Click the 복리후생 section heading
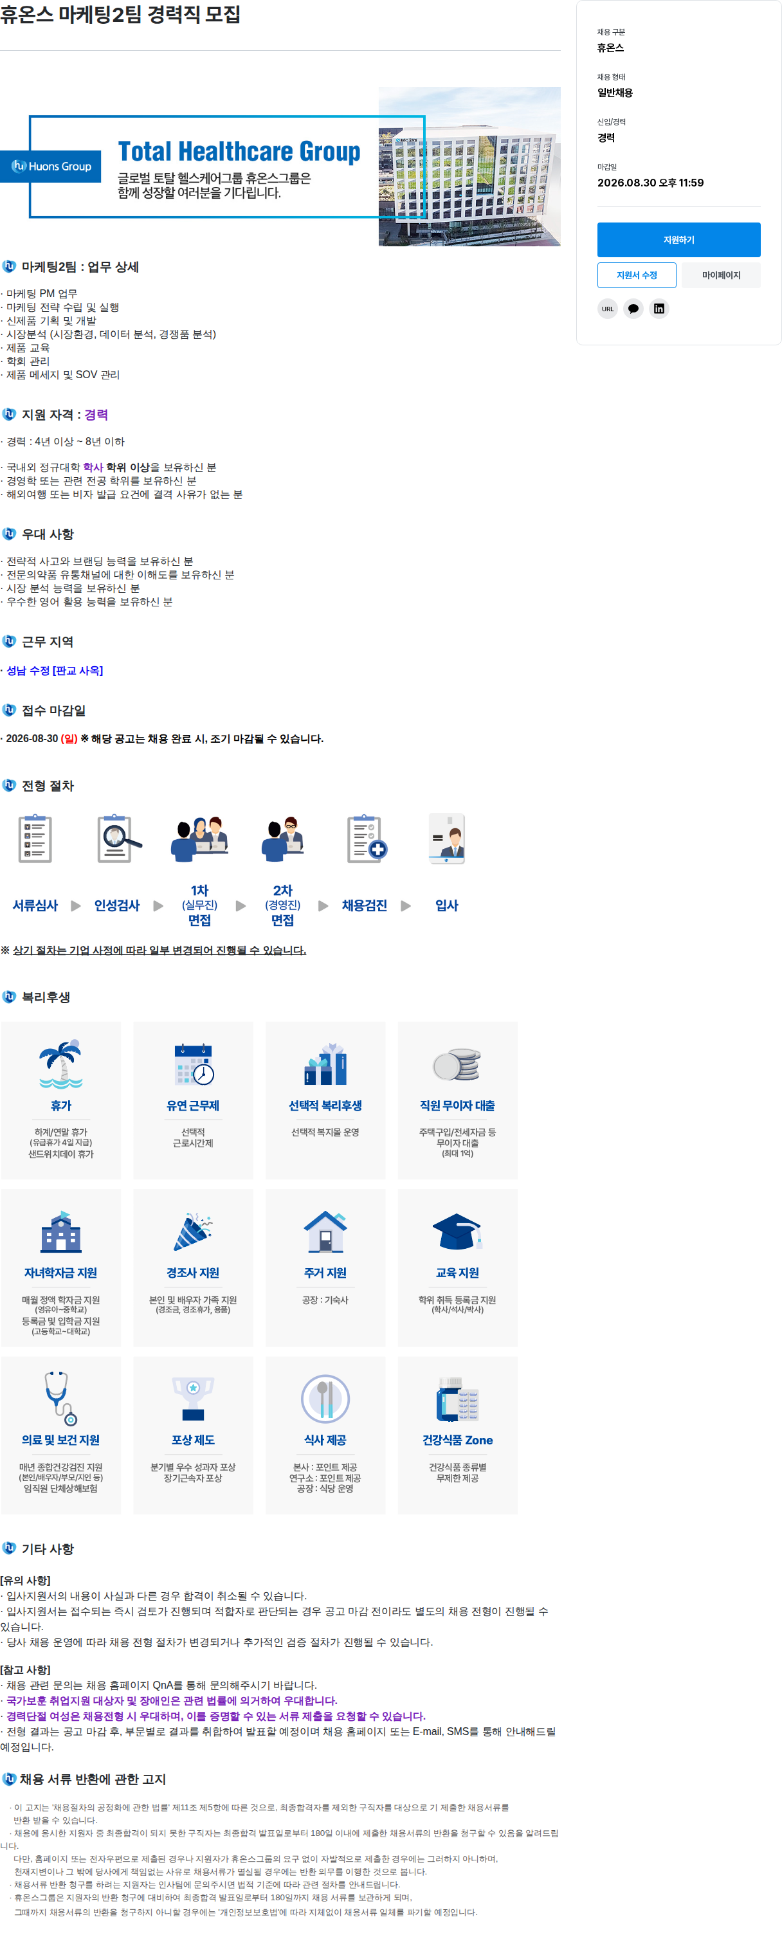The height and width of the screenshot is (1944, 782). 46,997
